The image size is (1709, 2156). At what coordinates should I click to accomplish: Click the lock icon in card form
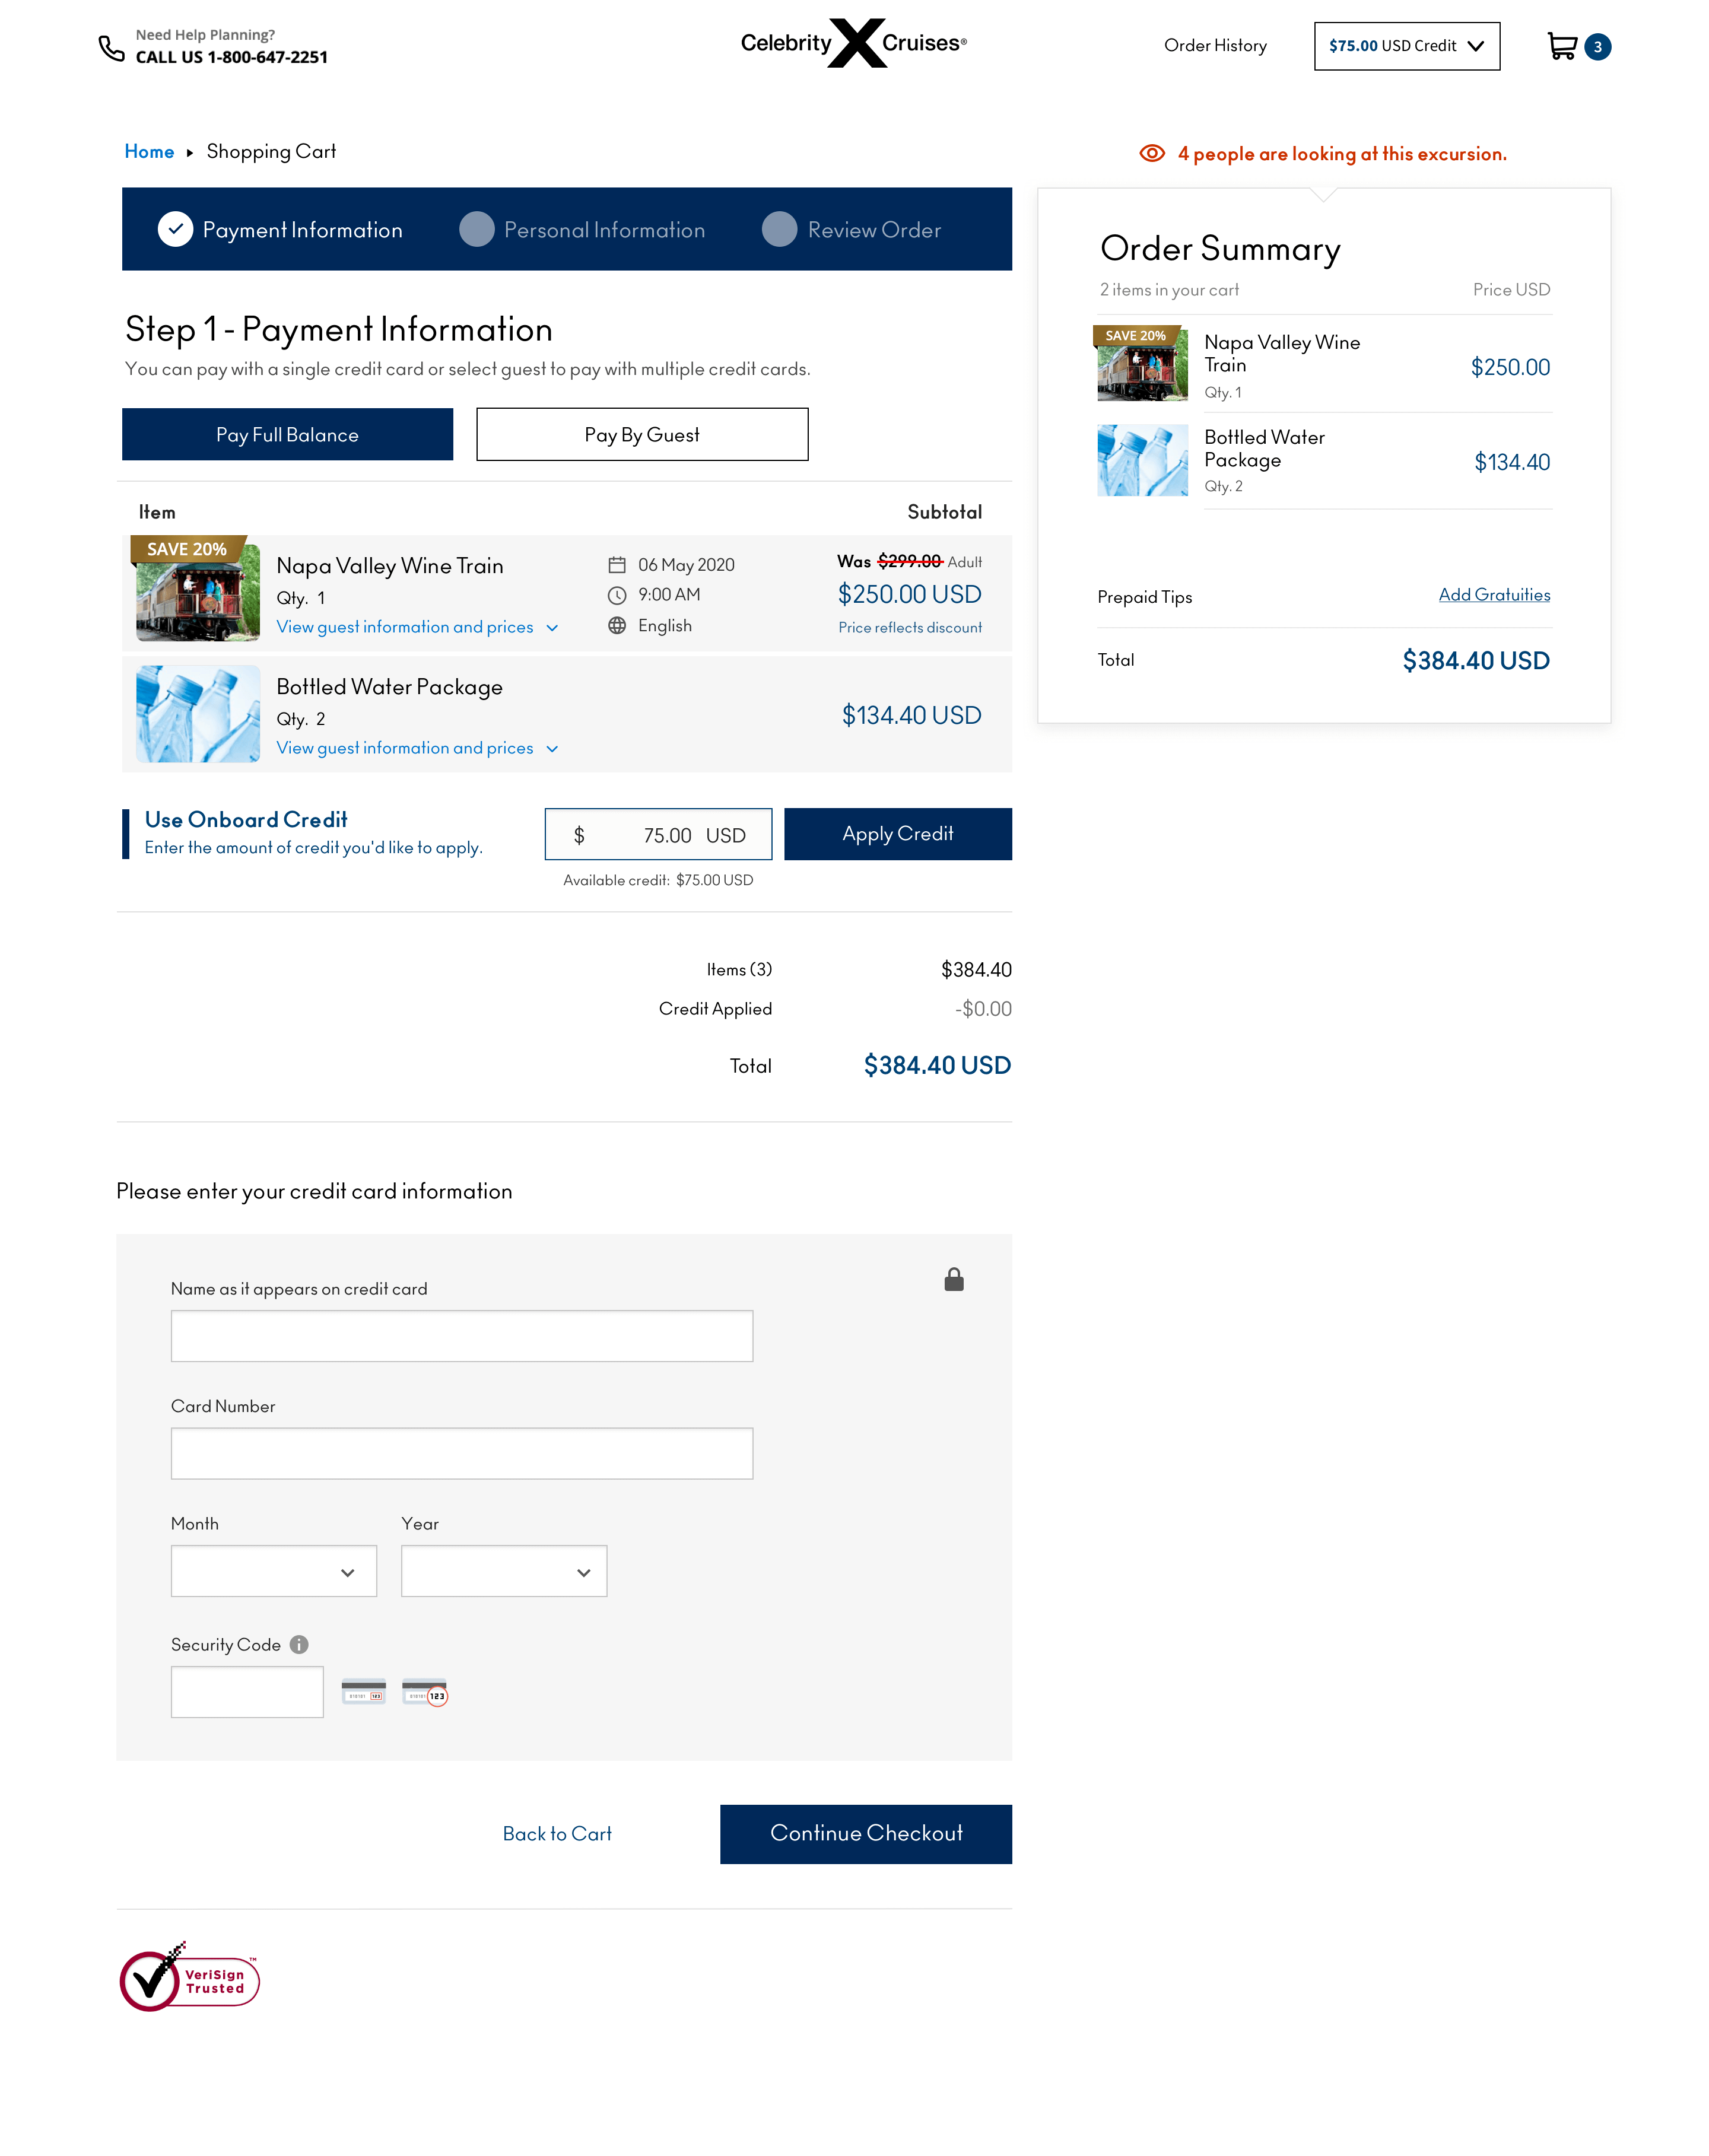[953, 1279]
